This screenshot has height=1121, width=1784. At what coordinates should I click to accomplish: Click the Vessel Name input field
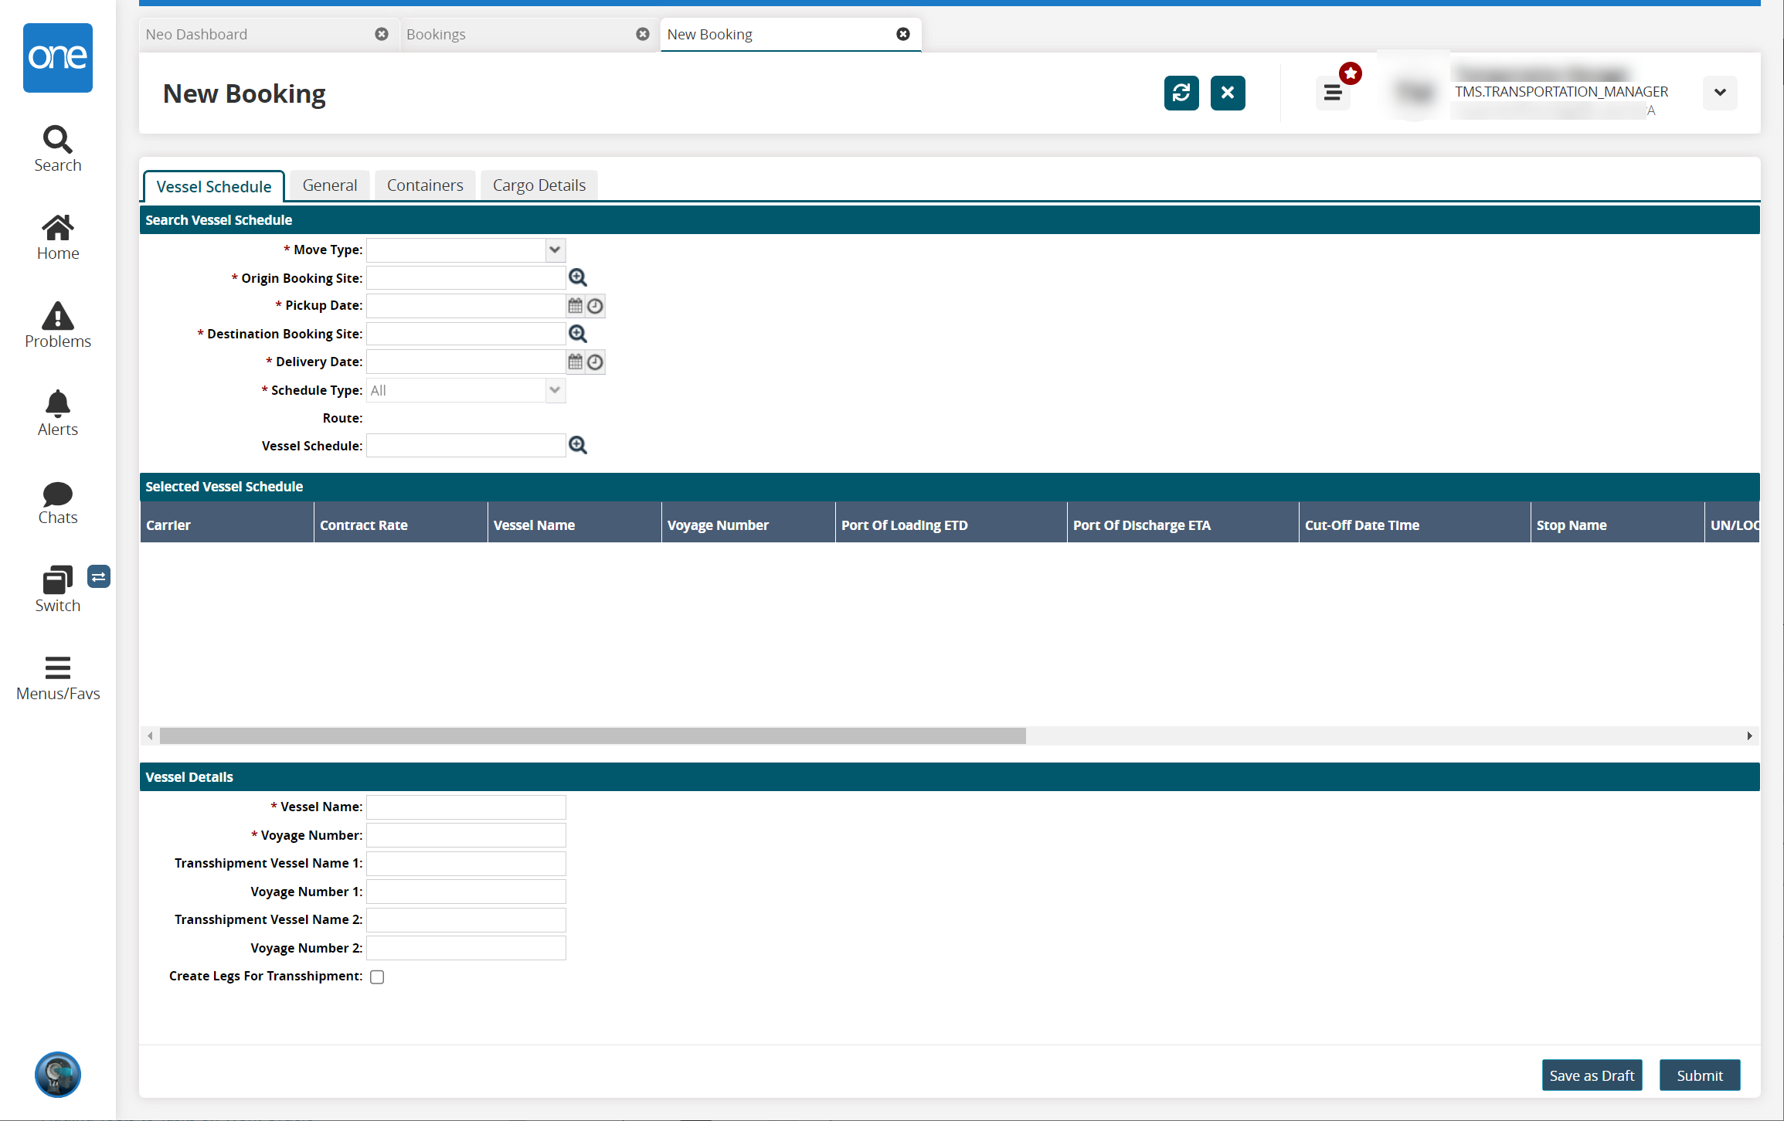[466, 807]
